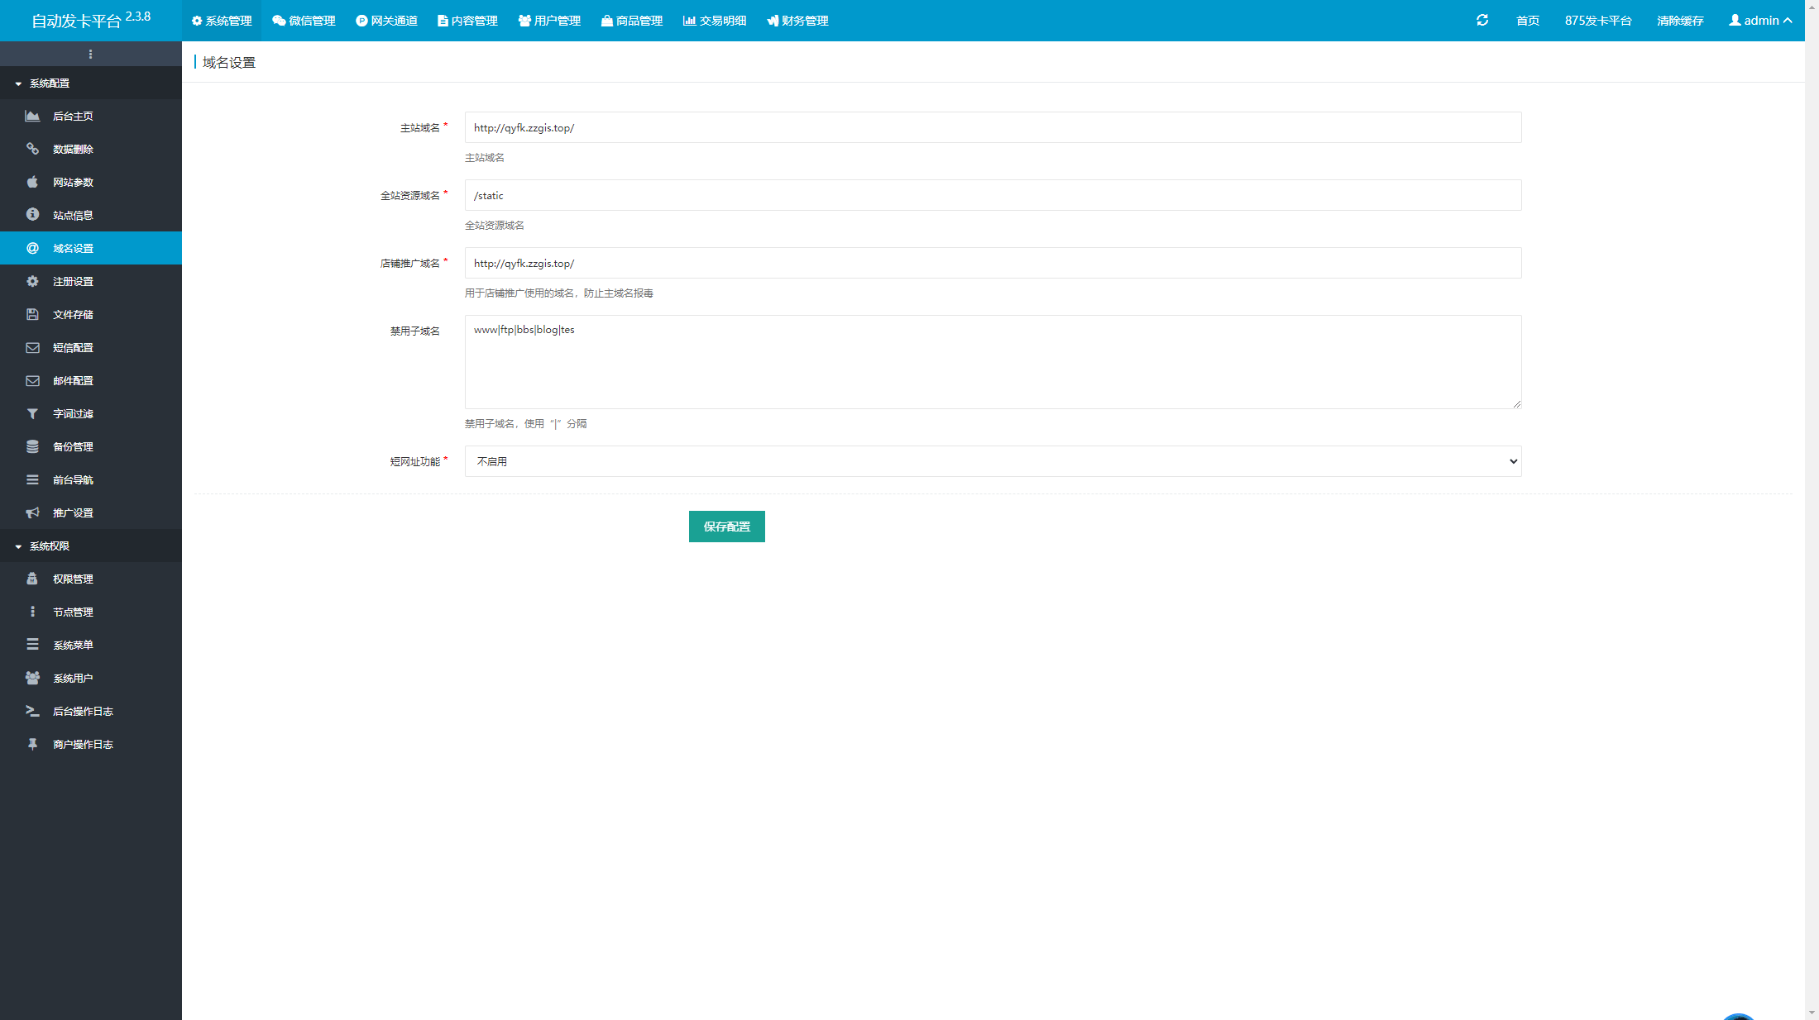The image size is (1819, 1020).
Task: Click the 自动发卡平台 logo title
Action: tap(91, 20)
